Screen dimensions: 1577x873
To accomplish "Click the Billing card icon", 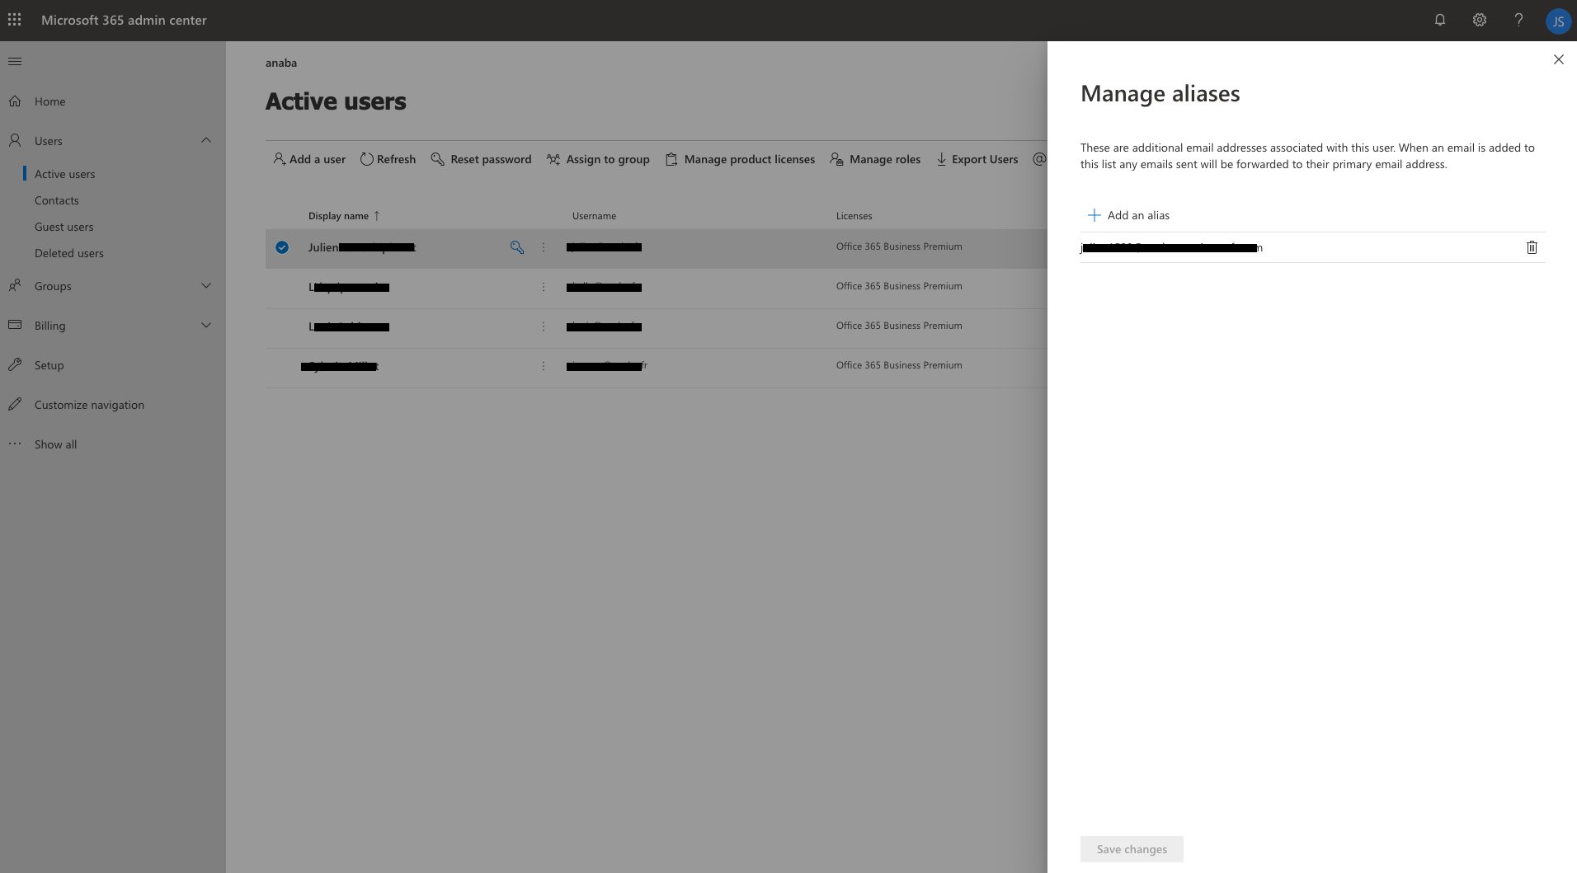I will tap(15, 325).
